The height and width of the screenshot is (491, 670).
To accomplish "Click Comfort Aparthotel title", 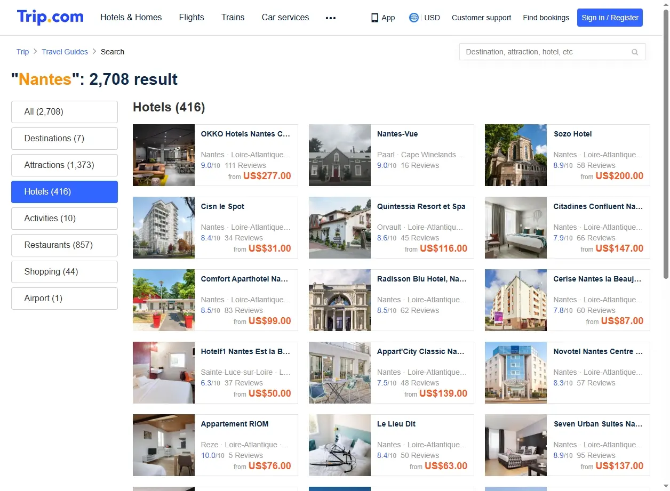I will (x=244, y=279).
